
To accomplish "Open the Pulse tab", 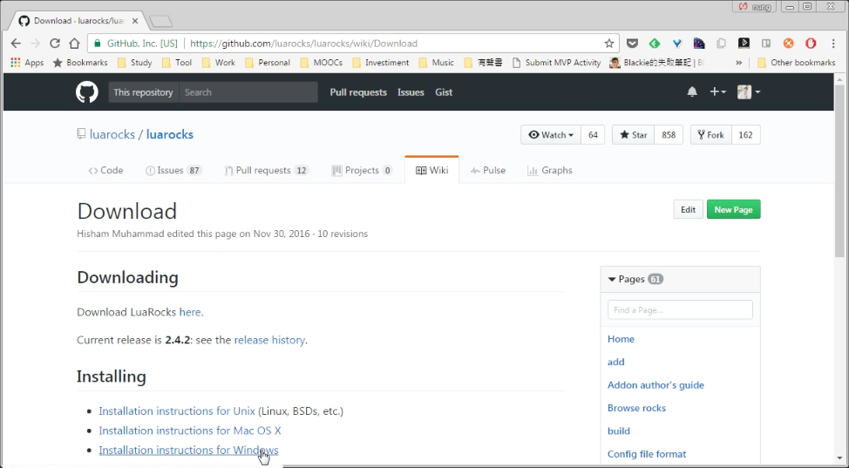I will pyautogui.click(x=488, y=170).
